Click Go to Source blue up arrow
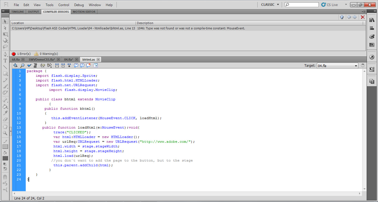The height and width of the screenshot is (202, 378). coord(342,17)
